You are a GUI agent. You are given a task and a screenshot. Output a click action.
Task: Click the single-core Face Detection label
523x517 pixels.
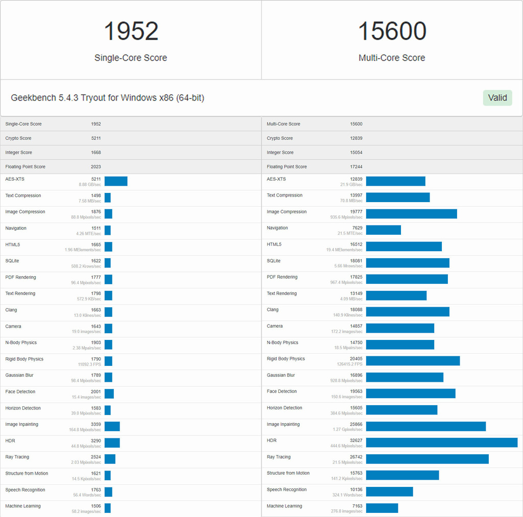tap(20, 391)
